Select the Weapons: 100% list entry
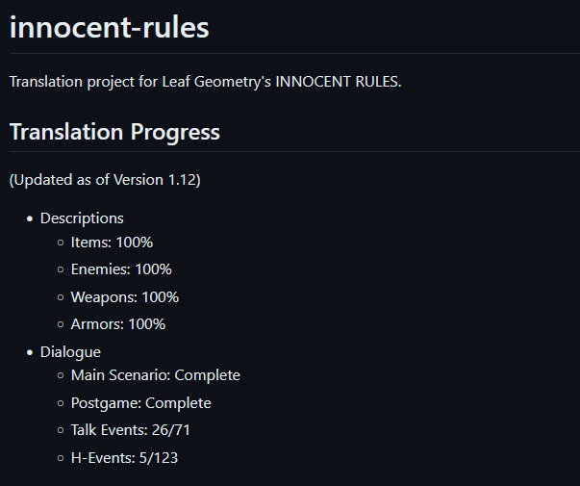This screenshot has height=486, width=580. pos(125,297)
